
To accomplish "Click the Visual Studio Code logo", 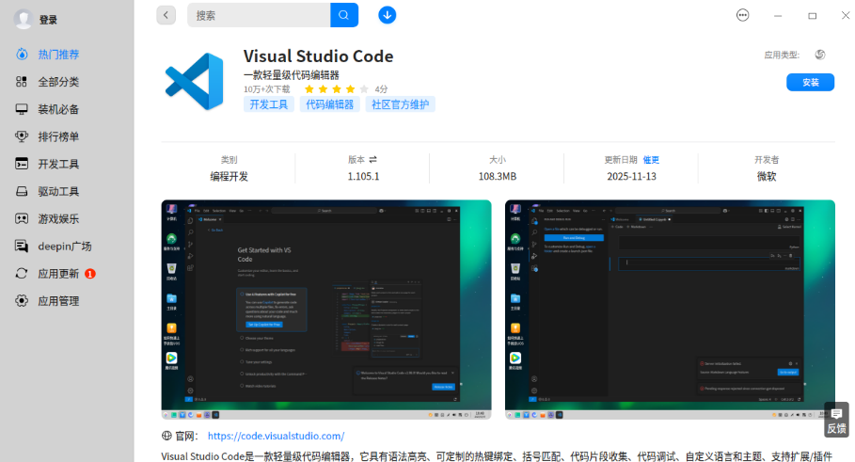I will coord(196,82).
